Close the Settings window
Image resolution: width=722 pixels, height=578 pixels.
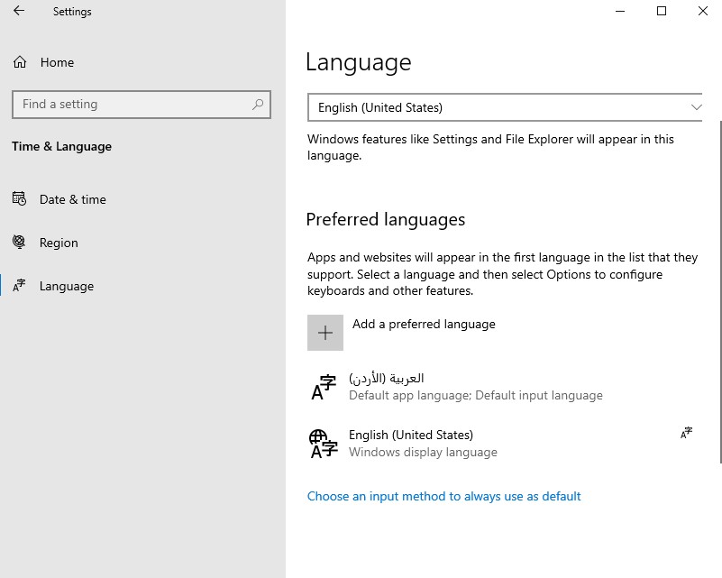click(x=703, y=11)
